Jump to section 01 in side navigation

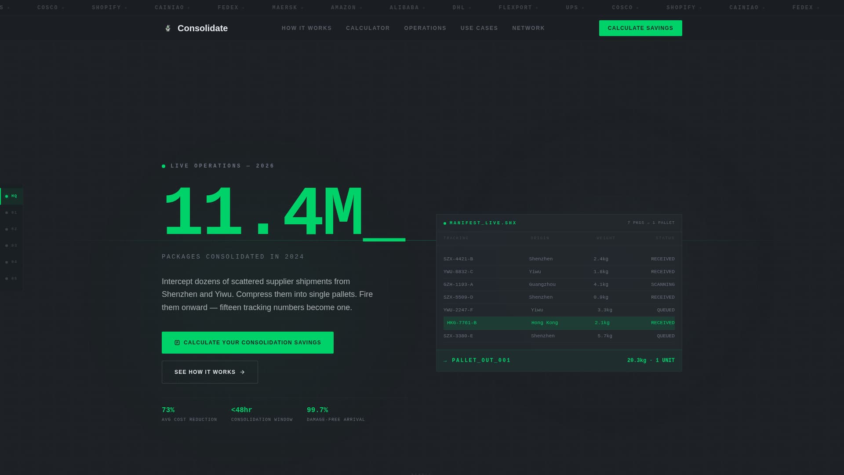[x=11, y=213]
